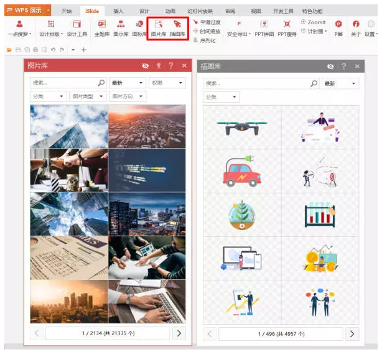Image resolution: width=382 pixels, height=352 pixels.
Task: Switch to the 幻灯片放映 tab
Action: point(200,11)
